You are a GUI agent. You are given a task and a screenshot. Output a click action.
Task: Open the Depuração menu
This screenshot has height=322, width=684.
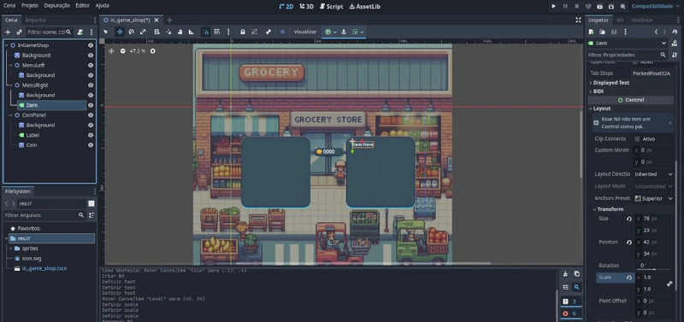tap(56, 6)
